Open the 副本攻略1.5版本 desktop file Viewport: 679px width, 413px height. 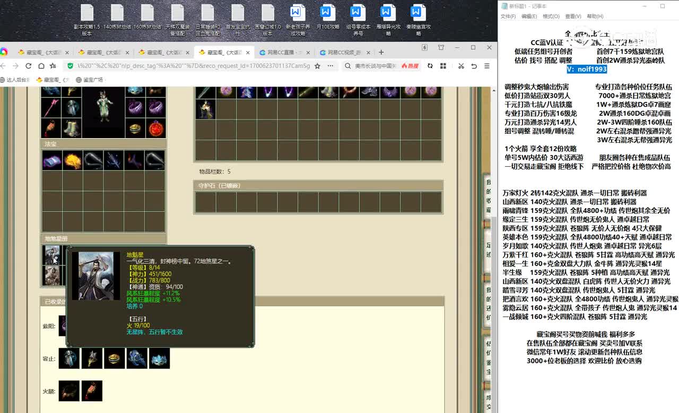pyautogui.click(x=86, y=20)
